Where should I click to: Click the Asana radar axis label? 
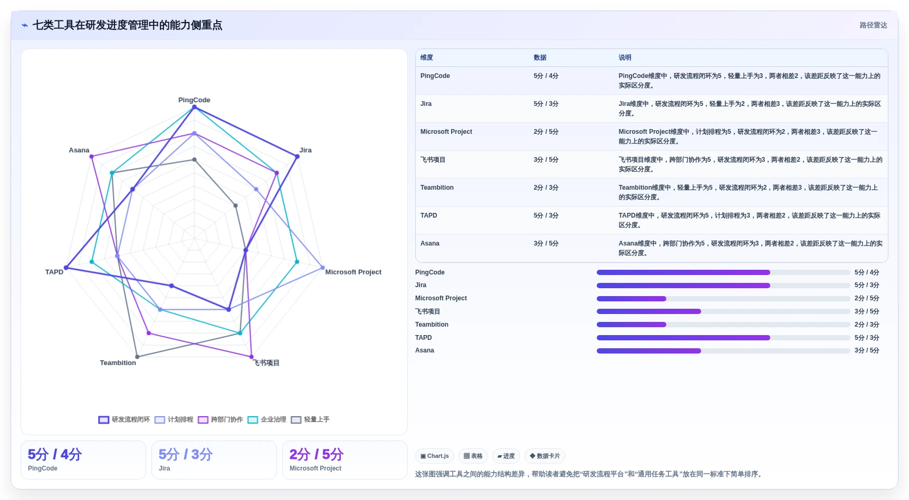click(x=79, y=150)
